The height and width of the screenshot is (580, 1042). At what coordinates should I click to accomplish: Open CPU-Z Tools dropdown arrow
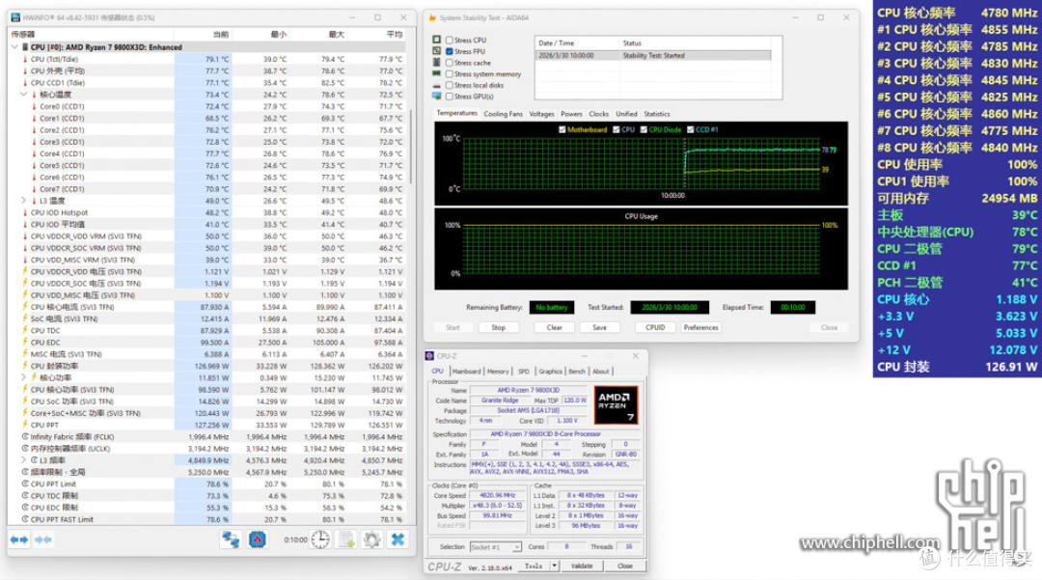point(554,566)
